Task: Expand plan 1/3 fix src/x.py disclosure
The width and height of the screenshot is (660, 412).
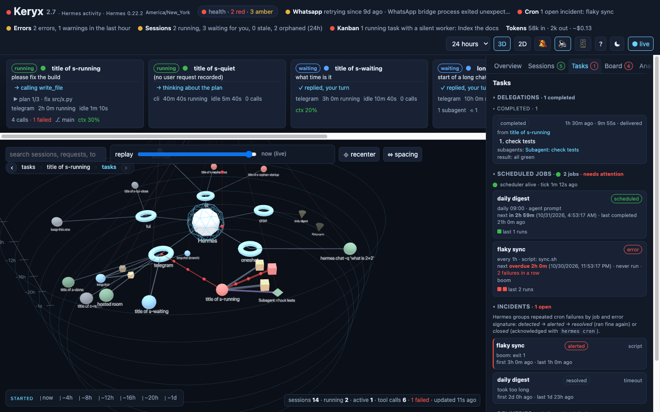Action: tap(42, 99)
